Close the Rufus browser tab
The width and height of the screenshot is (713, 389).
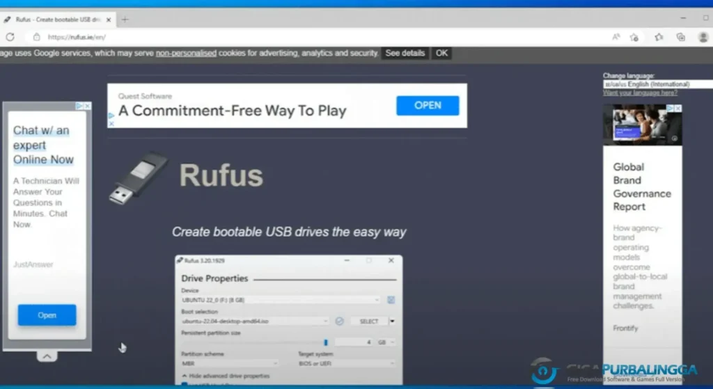click(109, 19)
